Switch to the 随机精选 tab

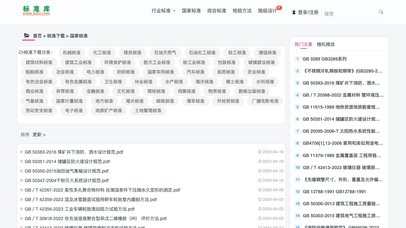(x=325, y=44)
